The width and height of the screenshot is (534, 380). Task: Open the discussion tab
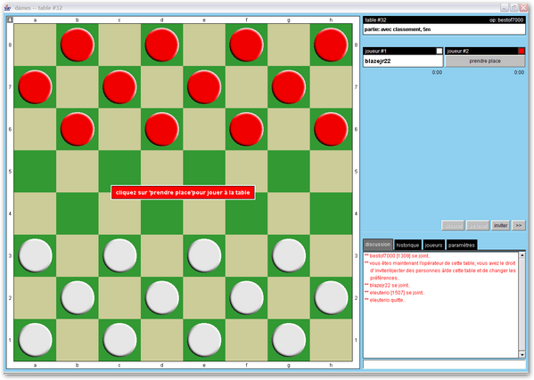tap(378, 245)
